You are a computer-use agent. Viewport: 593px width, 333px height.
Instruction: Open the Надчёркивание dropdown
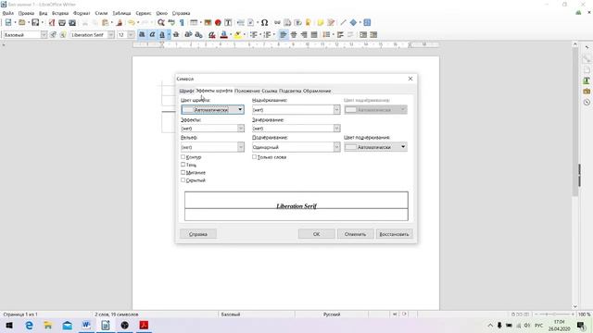coord(296,109)
